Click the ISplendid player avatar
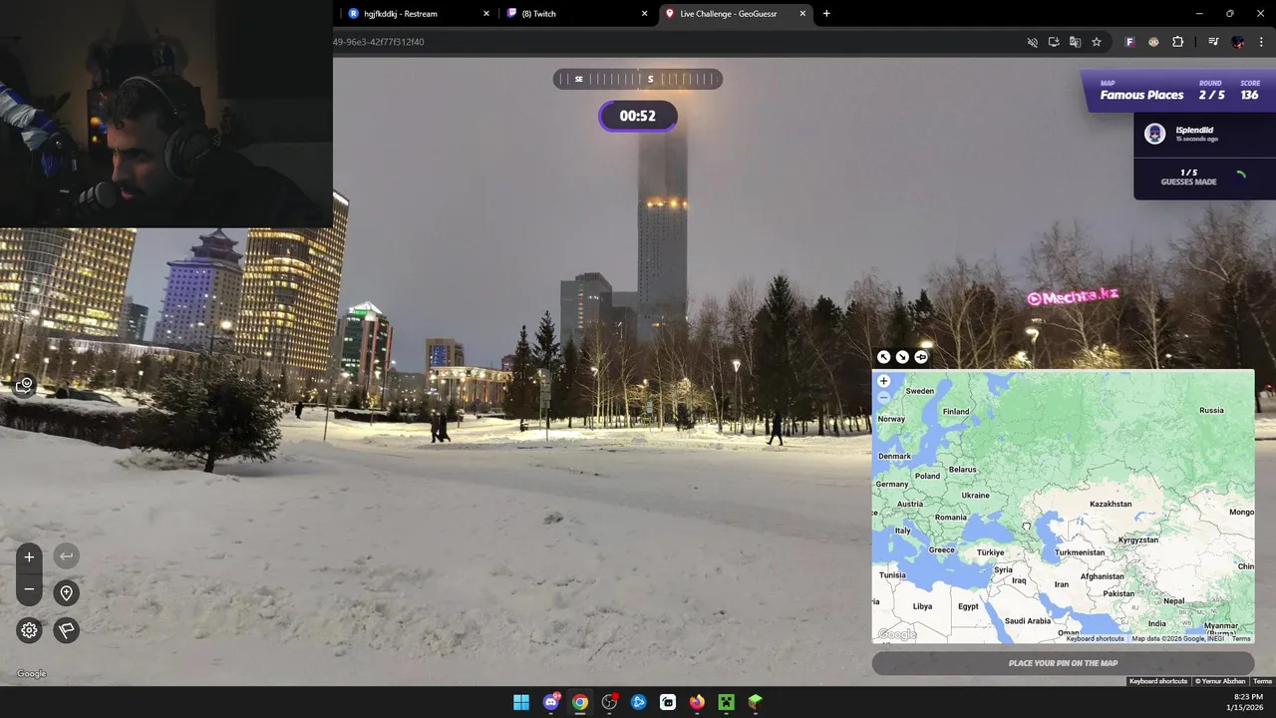The width and height of the screenshot is (1276, 718). point(1154,134)
